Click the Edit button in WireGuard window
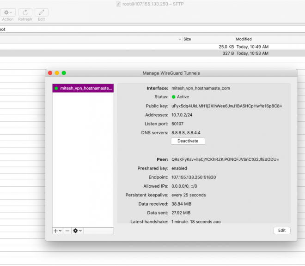 pyautogui.click(x=282, y=231)
